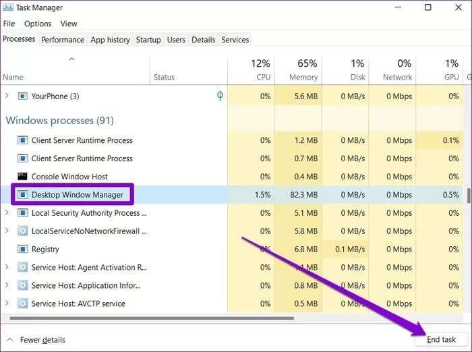The image size is (472, 352).
Task: Switch to the Performance tab
Action: click(x=63, y=40)
